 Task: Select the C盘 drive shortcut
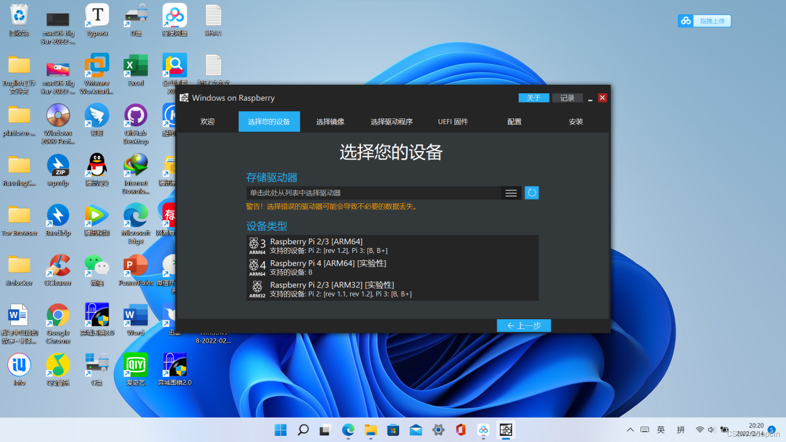[x=97, y=370]
